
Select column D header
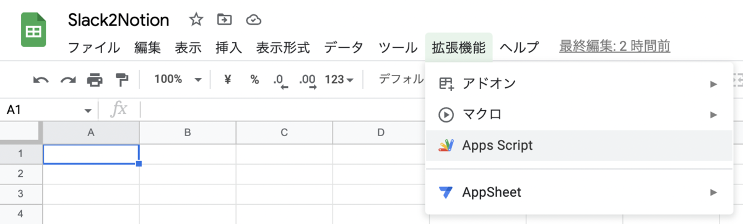[381, 132]
